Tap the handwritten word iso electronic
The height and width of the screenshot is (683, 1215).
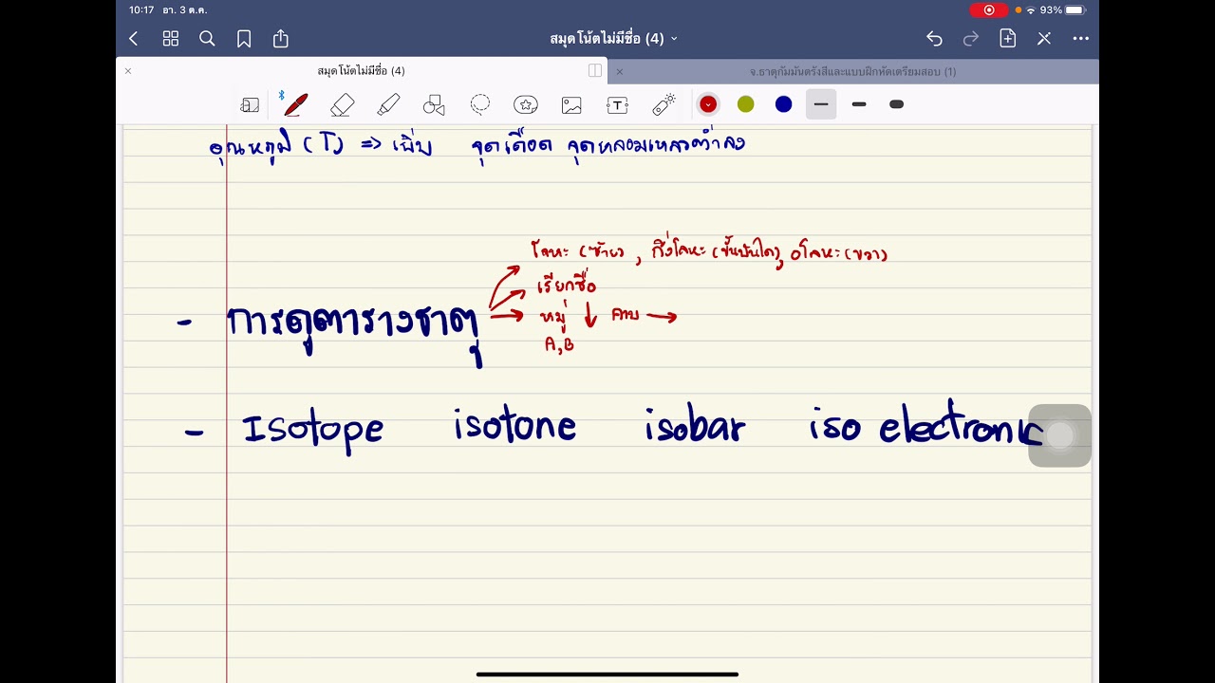tap(925, 424)
